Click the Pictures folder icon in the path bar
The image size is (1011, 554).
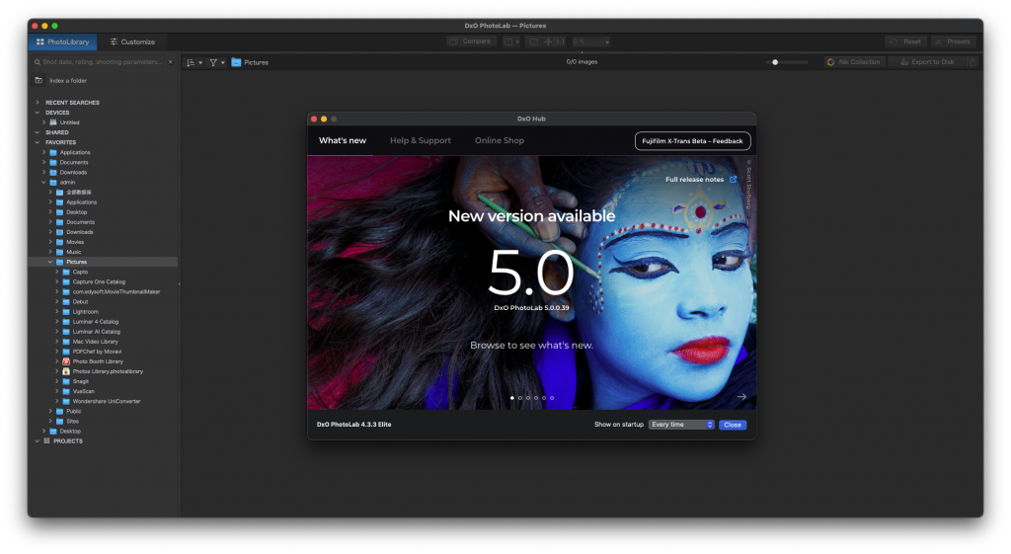[x=236, y=62]
